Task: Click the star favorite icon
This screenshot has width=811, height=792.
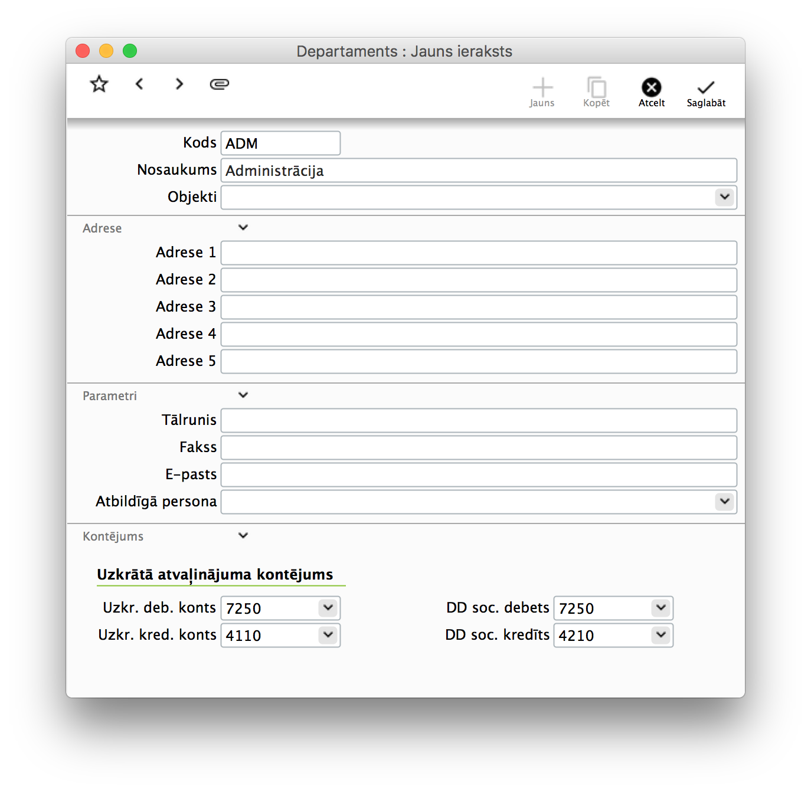Action: point(99,84)
